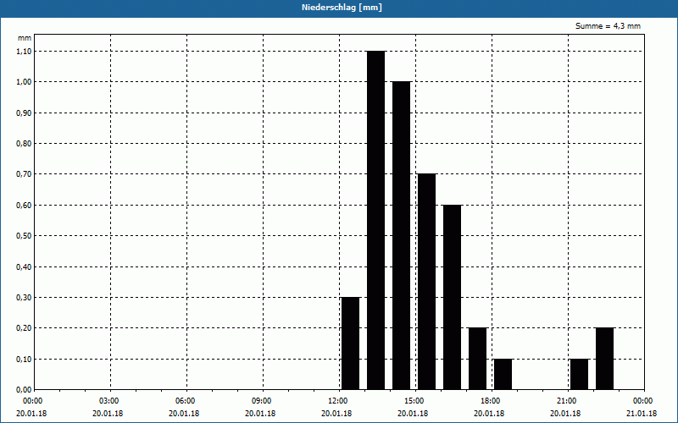Click the "0,60" y-axis value

point(24,206)
